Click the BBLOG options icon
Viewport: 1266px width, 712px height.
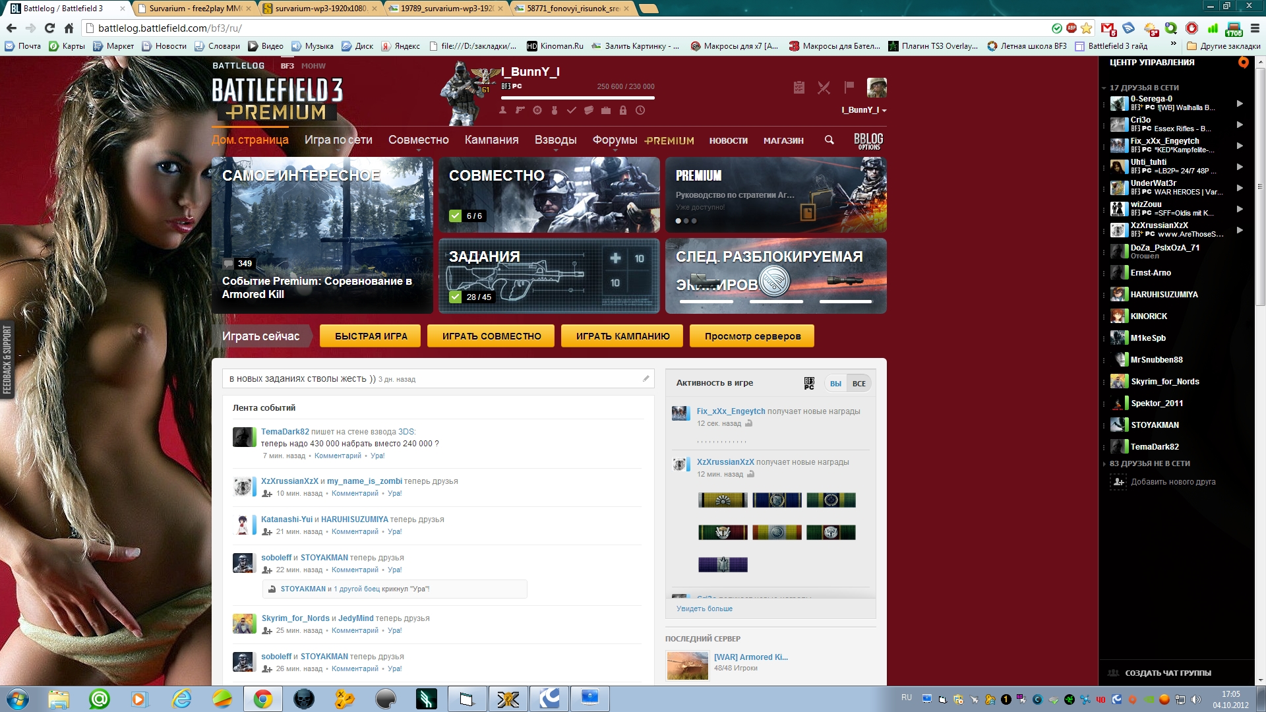click(x=868, y=140)
